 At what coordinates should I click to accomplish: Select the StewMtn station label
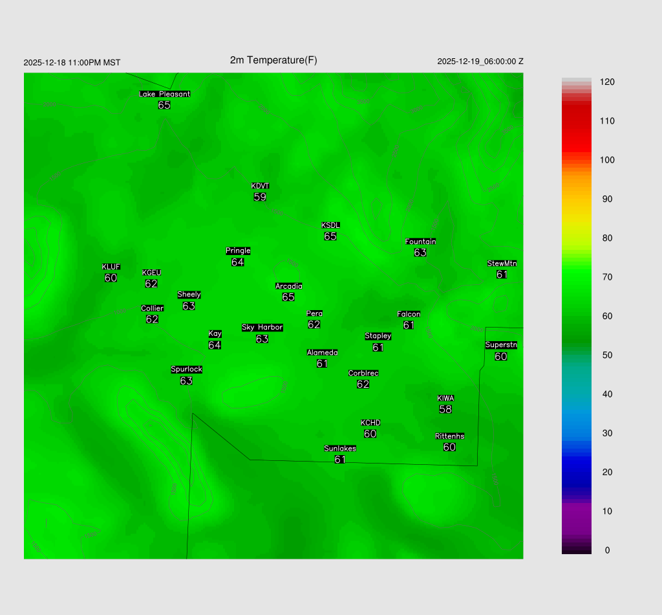click(x=502, y=263)
